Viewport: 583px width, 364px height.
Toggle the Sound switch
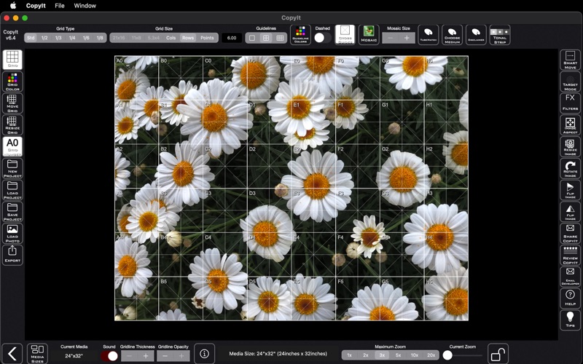click(109, 356)
